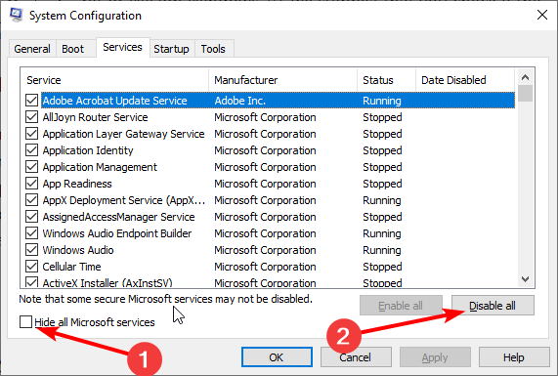Open Help for System Configuration
The width and height of the screenshot is (558, 376).
tap(514, 357)
